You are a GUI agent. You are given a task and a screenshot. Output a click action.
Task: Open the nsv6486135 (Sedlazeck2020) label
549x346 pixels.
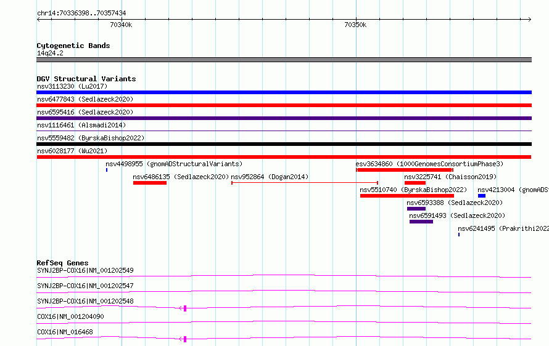pyautogui.click(x=181, y=177)
